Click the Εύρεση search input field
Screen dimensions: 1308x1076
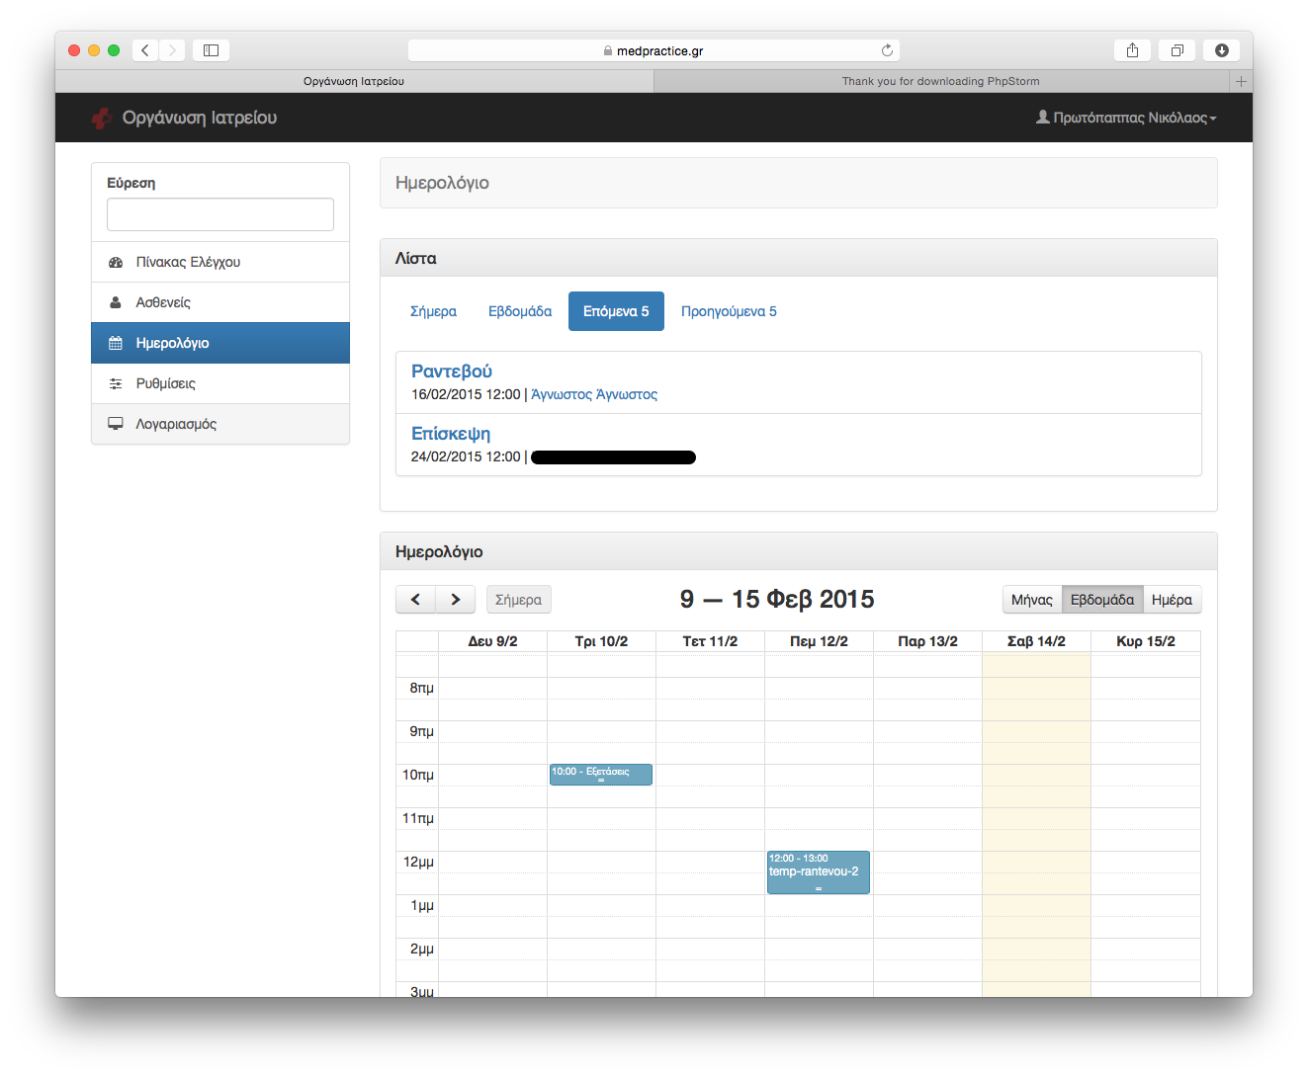[x=219, y=214]
